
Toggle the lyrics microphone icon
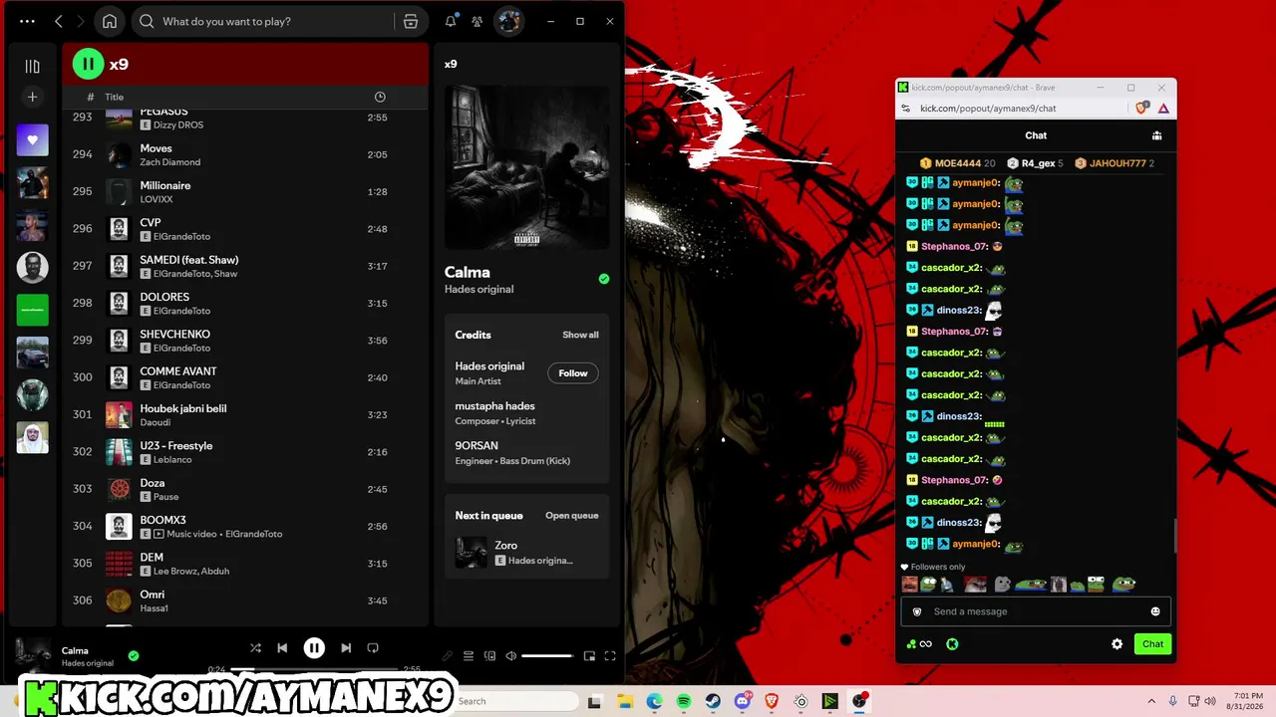click(448, 656)
